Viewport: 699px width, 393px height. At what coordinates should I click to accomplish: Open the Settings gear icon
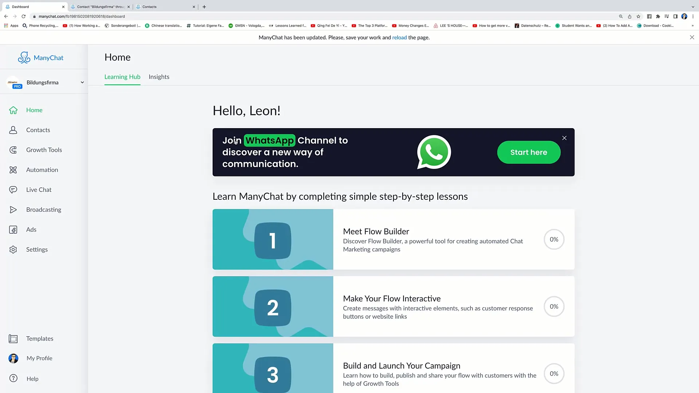click(x=13, y=250)
